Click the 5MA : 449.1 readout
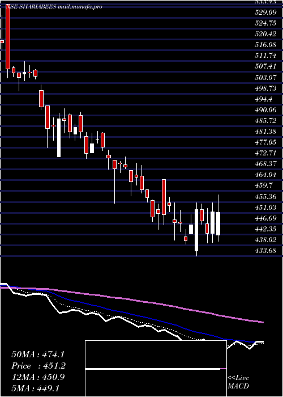This screenshot has width=283, height=397. 35,388
